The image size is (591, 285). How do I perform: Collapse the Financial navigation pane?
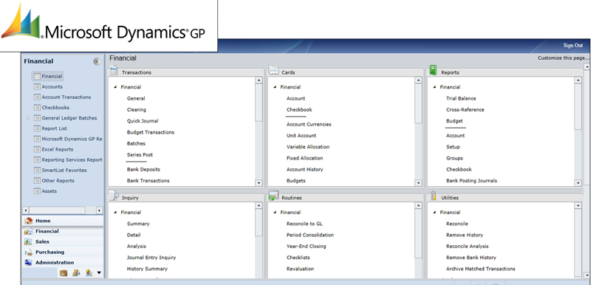point(97,61)
